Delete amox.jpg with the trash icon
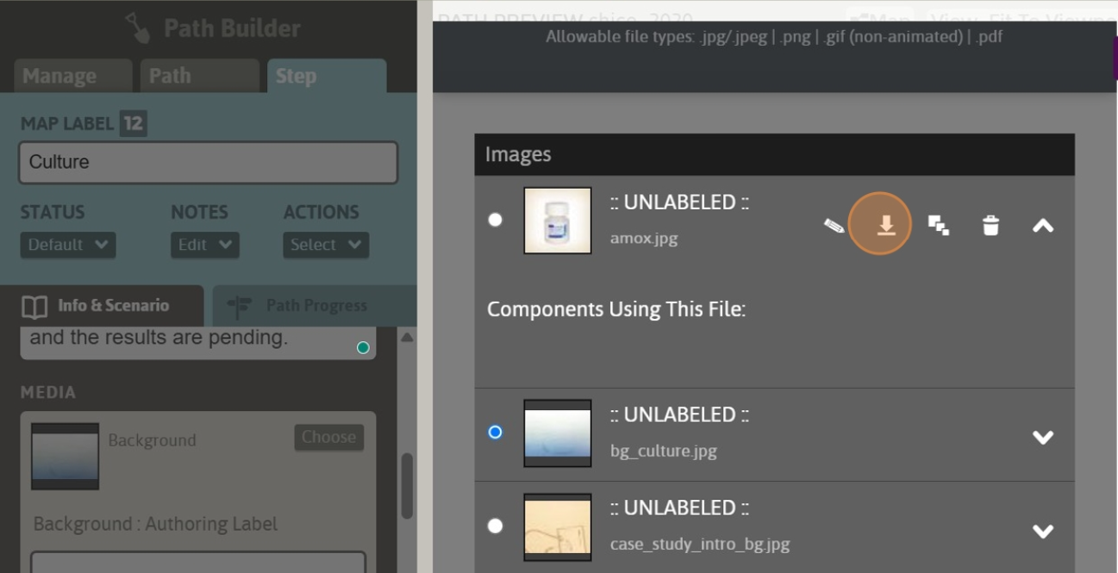Viewport: 1118px width, 573px height. 990,226
